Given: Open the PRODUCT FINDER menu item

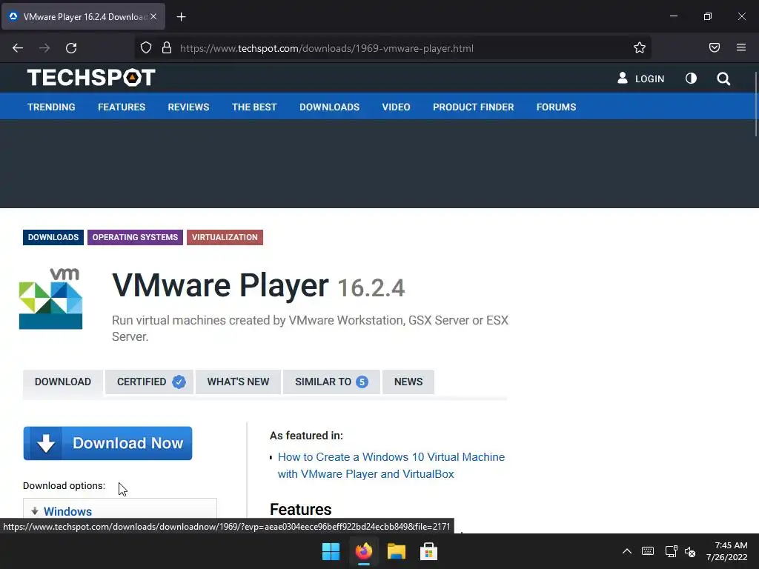Looking at the screenshot, I should (x=473, y=107).
